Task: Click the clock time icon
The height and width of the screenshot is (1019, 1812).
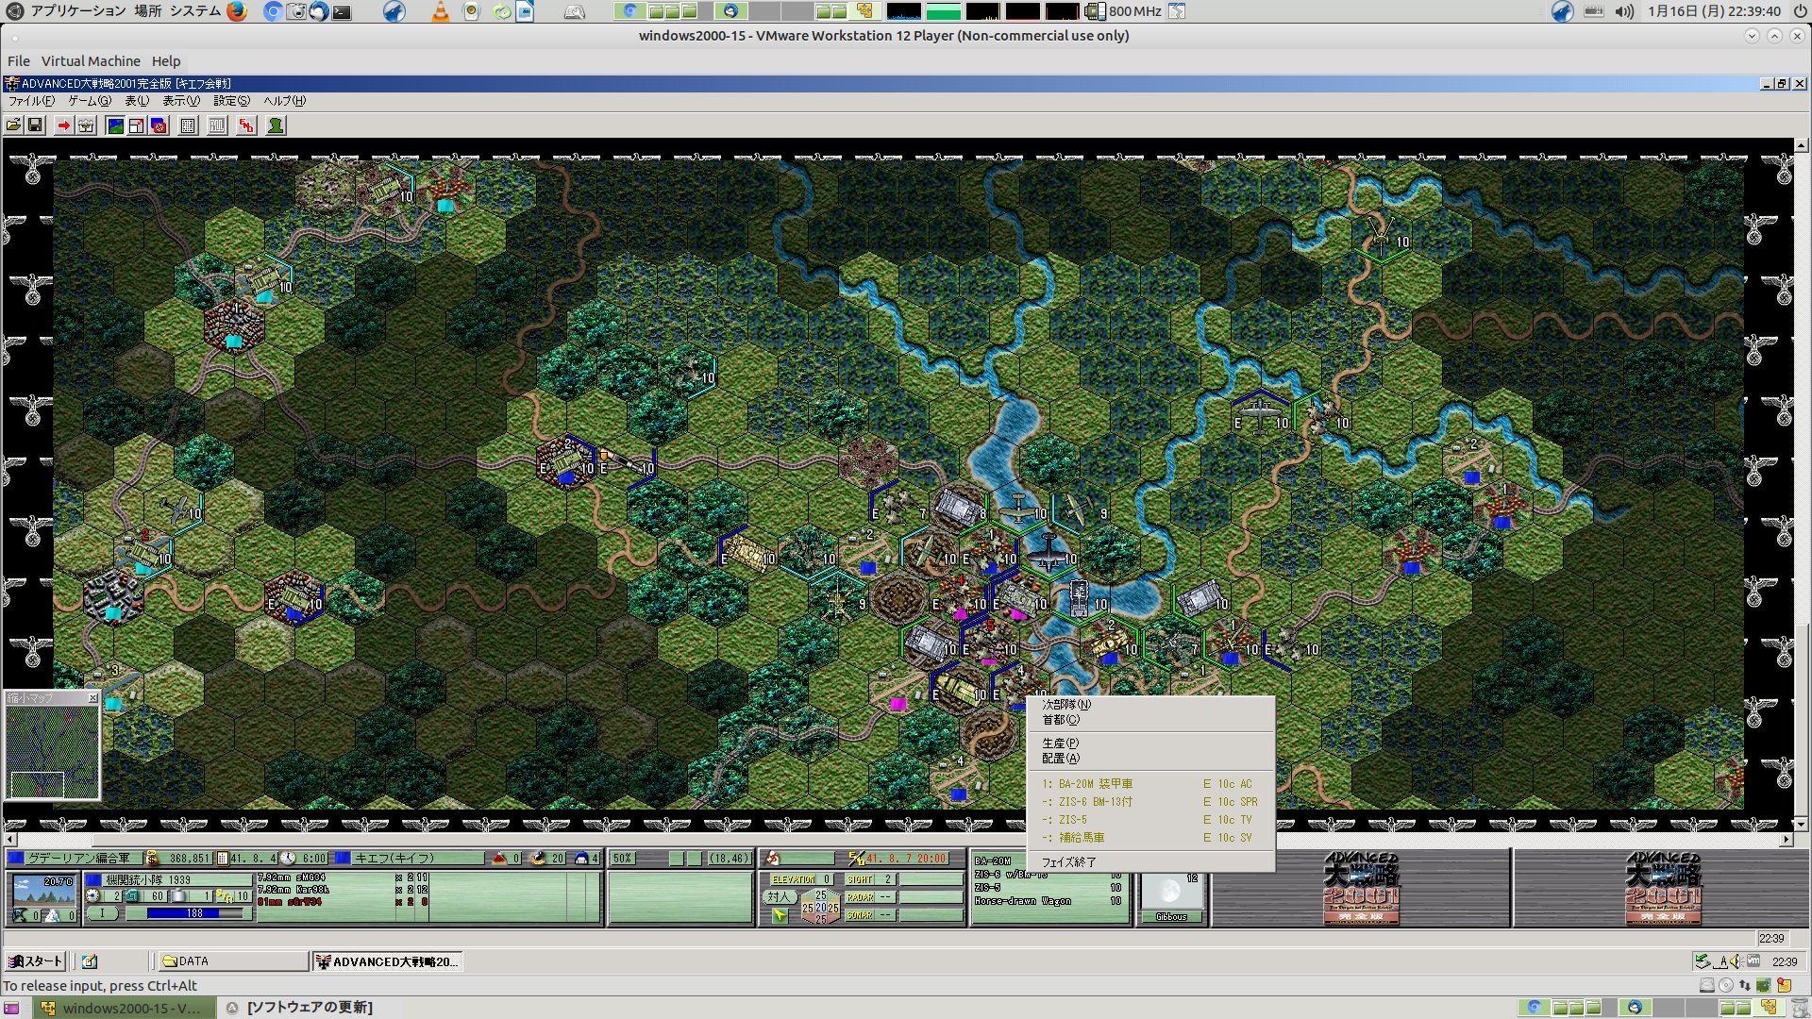Action: point(288,859)
